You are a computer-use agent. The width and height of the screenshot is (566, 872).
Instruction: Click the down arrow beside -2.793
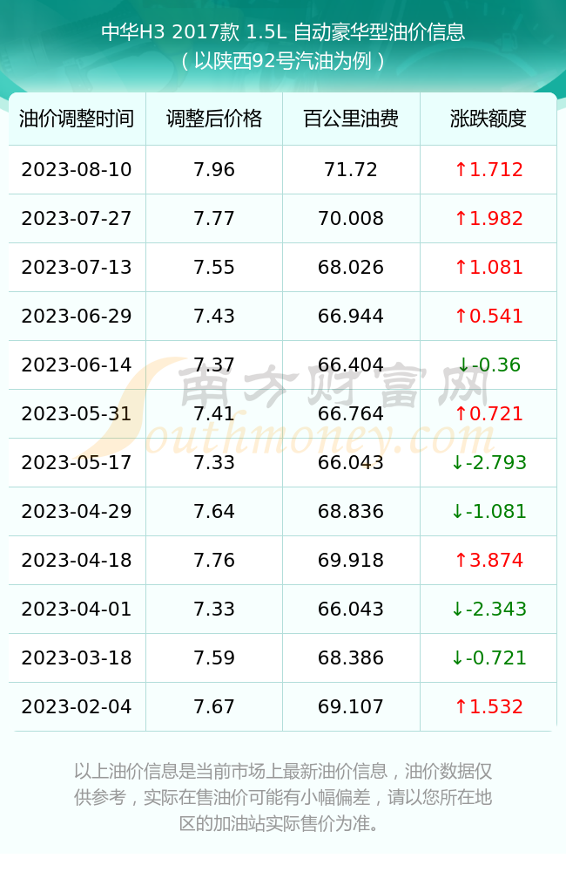(457, 463)
